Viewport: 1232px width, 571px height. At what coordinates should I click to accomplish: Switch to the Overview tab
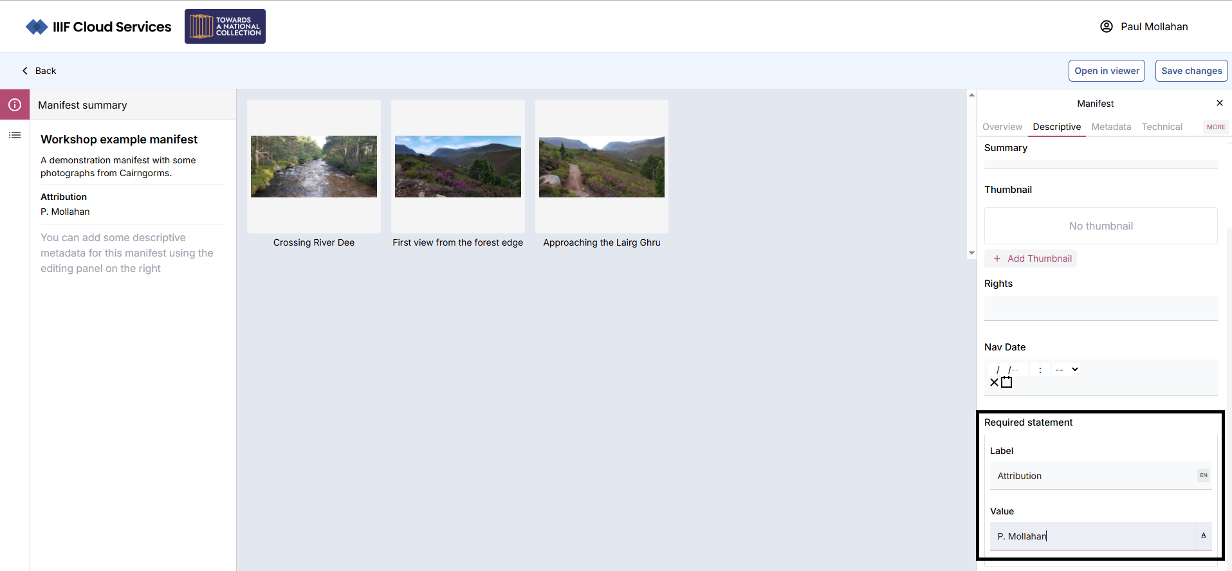click(1002, 127)
